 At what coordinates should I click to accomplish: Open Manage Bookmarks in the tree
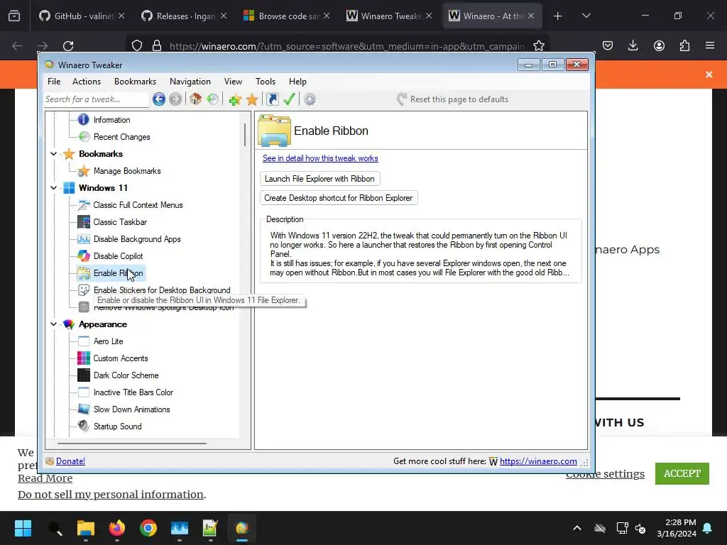tap(127, 171)
